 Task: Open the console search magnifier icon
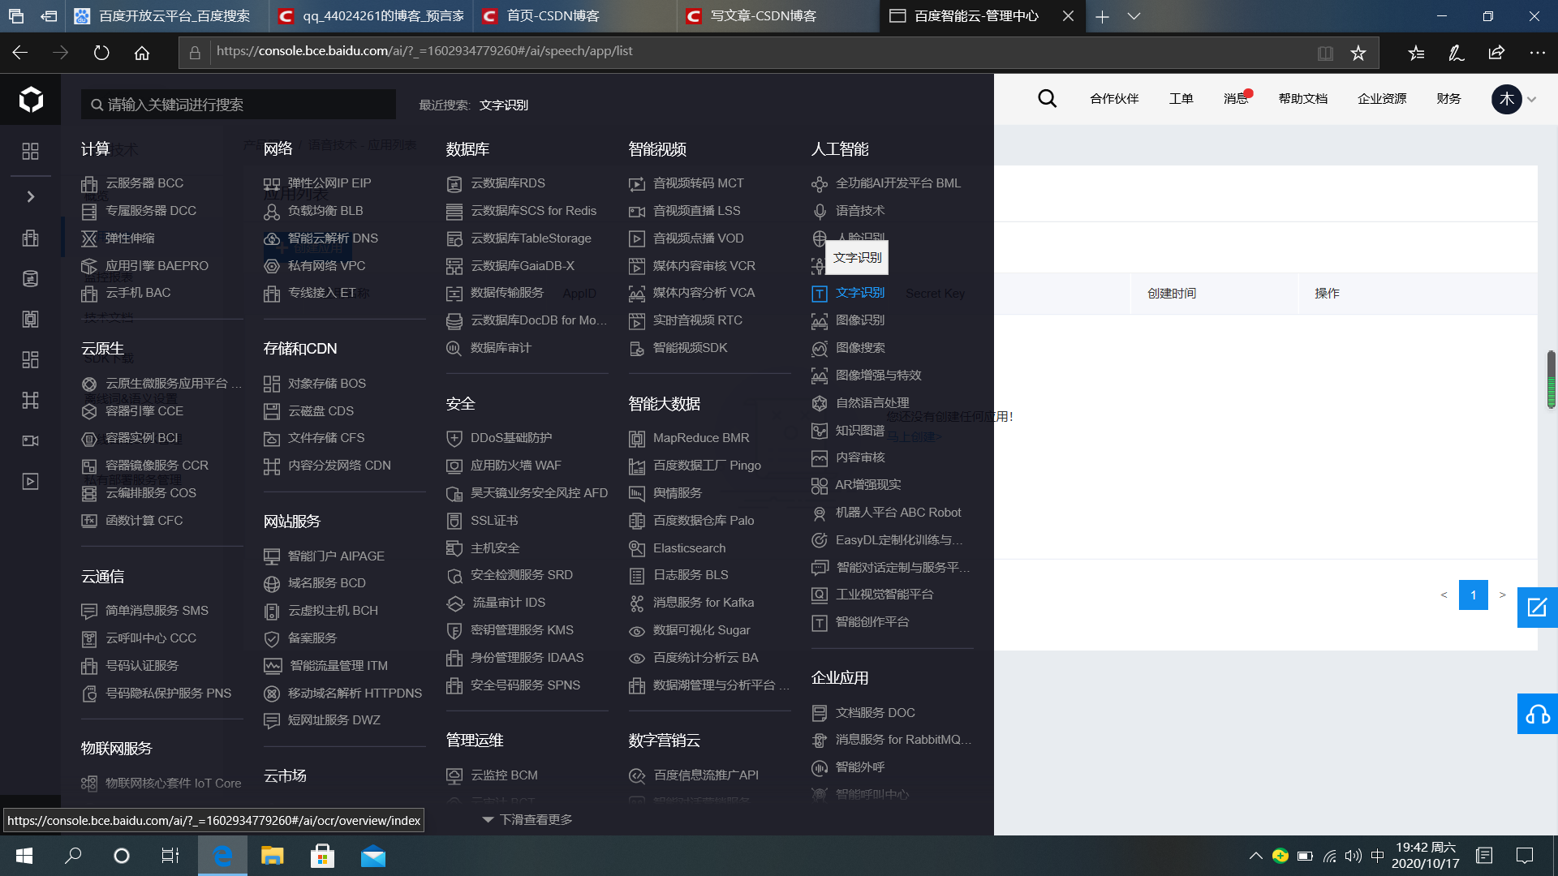click(1047, 98)
